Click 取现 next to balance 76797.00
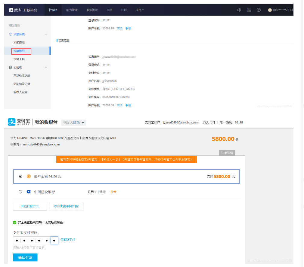This screenshot has height=267, width=304. coord(128,105)
